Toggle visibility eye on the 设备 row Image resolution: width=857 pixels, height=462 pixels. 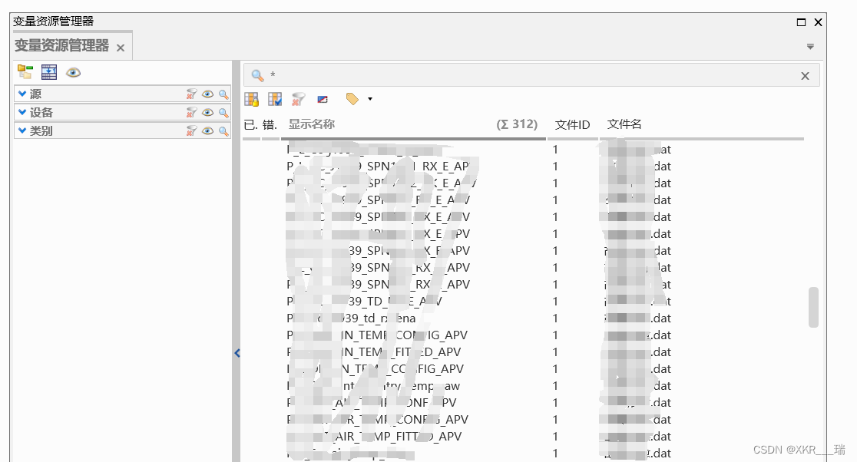208,112
